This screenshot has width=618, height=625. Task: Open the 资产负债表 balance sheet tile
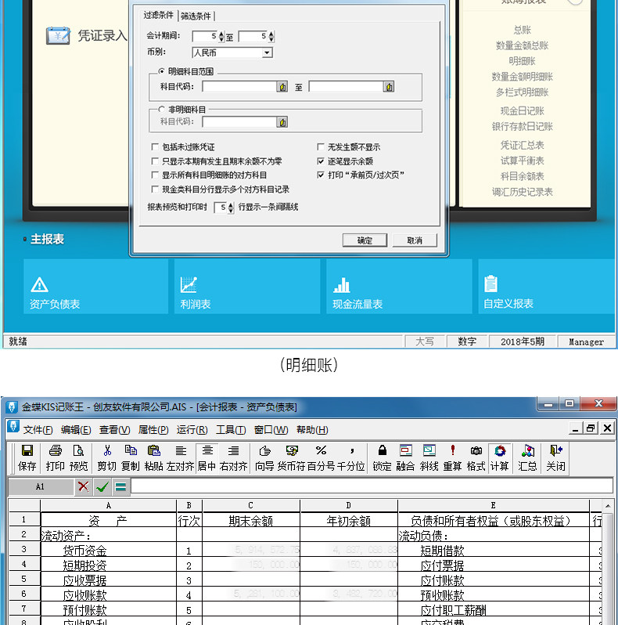tap(95, 287)
